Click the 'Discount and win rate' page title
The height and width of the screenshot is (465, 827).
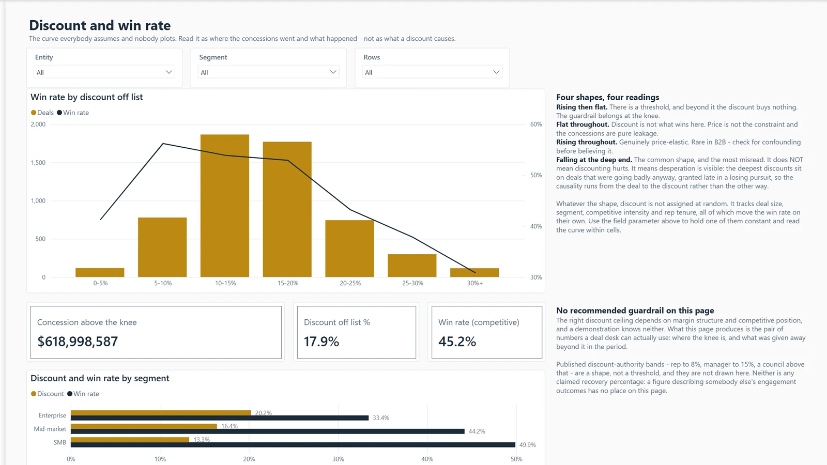[100, 25]
